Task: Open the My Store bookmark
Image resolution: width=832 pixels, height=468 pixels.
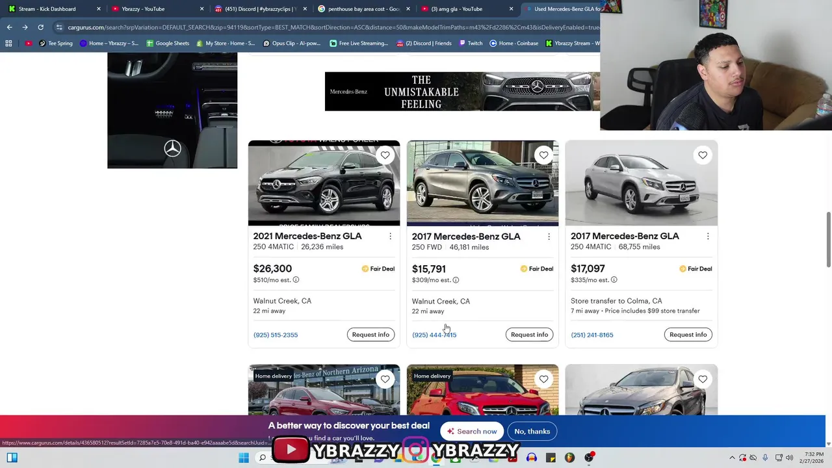Action: 226,44
